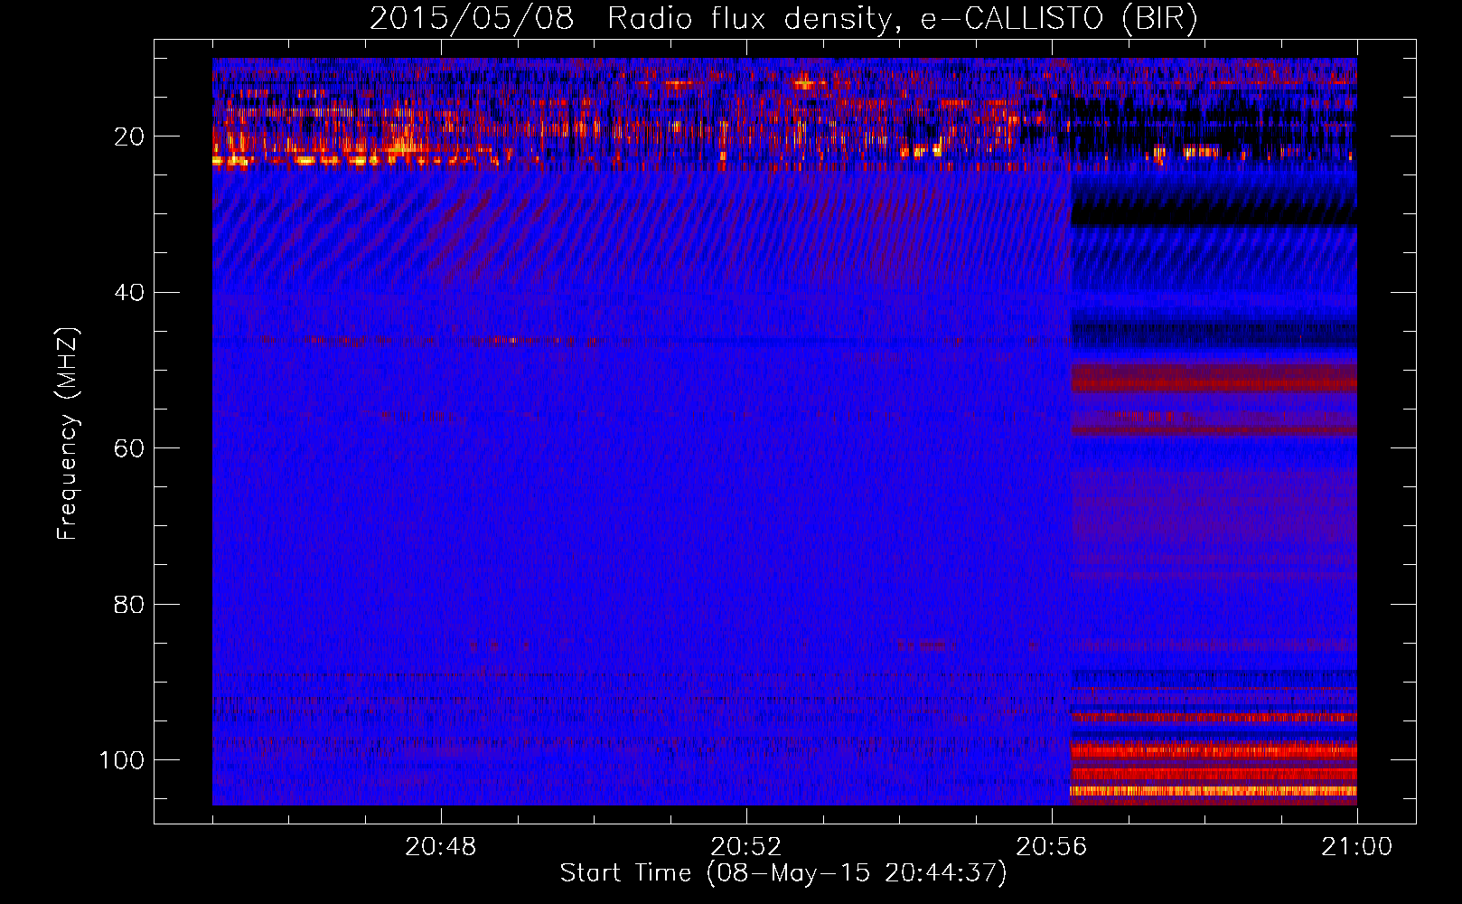Click the '60' frequency tick label
Viewport: 1462px width, 904px height.
[129, 448]
